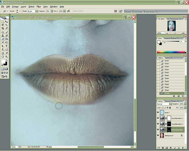The width and height of the screenshot is (189, 151).
Task: Select the Clone Stamp tool
Action: coord(3,36)
